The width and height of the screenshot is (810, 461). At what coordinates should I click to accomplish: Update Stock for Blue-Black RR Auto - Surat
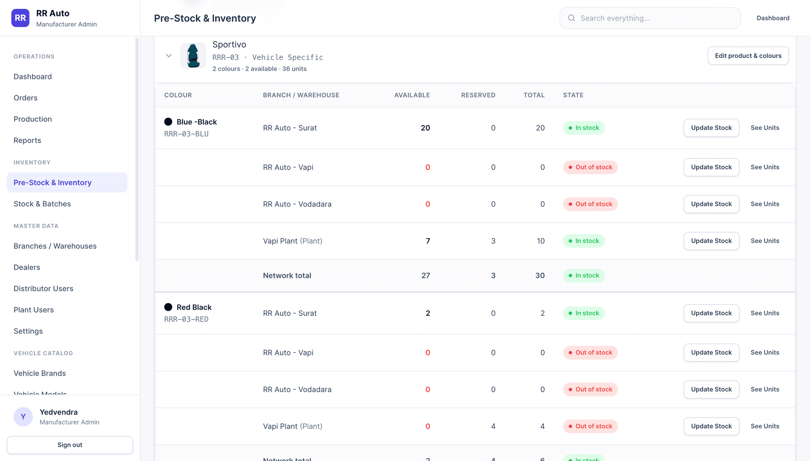(711, 127)
